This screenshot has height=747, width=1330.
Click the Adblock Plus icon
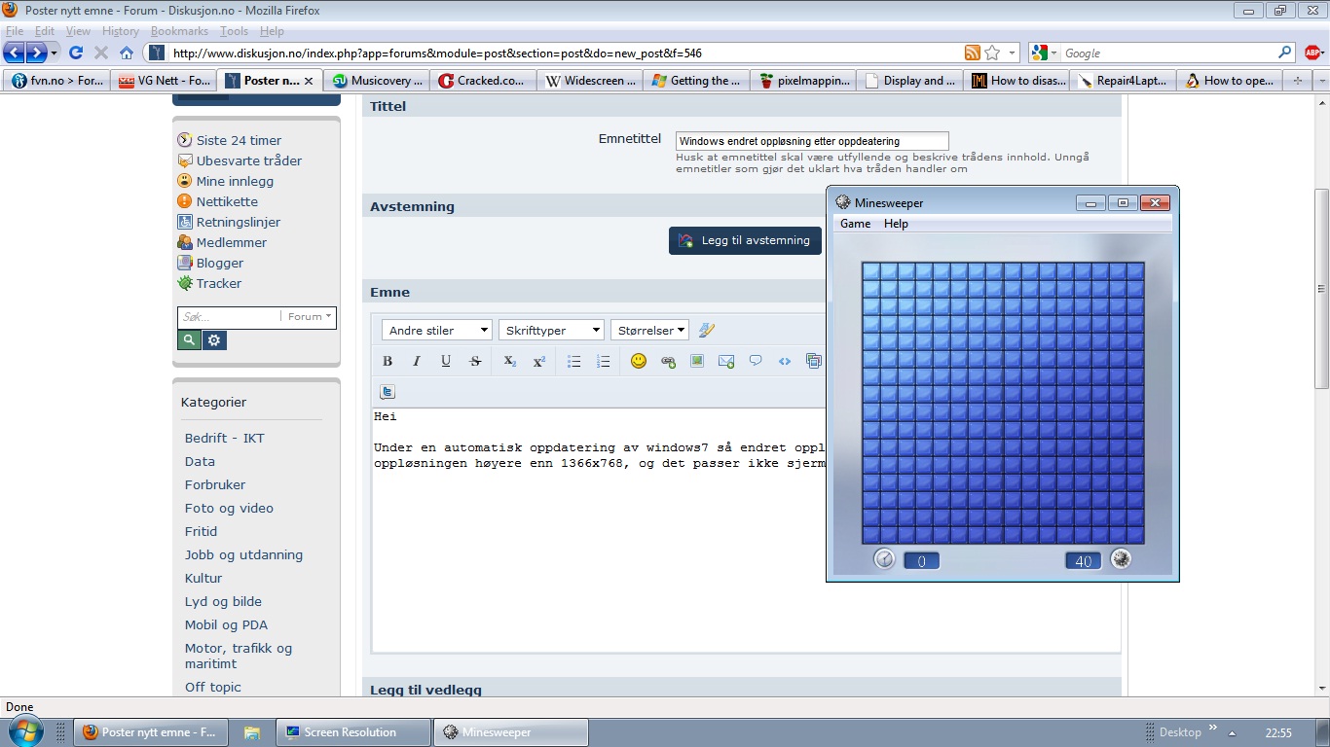coord(1313,53)
